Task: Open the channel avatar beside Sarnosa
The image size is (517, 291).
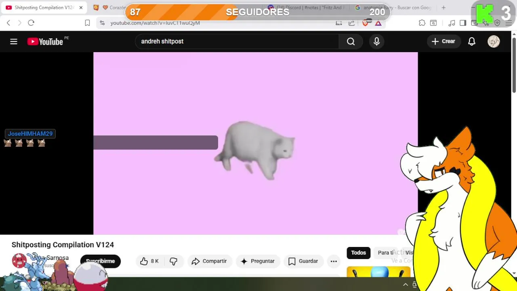Action: coord(19,261)
